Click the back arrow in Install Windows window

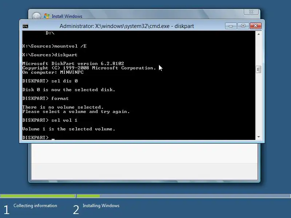(x=36, y=16)
